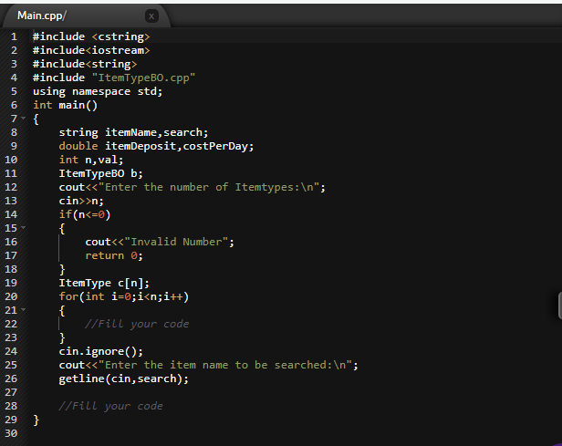Screen dimensions: 562x446
Task: Click line number 19 in the gutter
Action: pos(11,283)
